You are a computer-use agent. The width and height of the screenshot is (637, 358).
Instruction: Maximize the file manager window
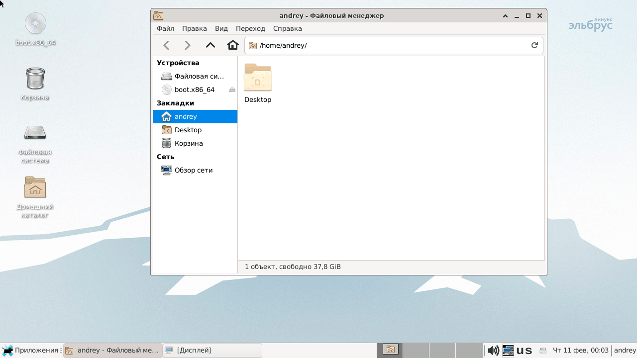pyautogui.click(x=529, y=16)
